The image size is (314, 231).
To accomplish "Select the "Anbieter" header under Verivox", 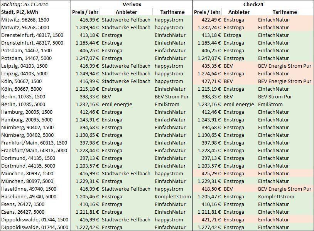I will coord(127,12).
